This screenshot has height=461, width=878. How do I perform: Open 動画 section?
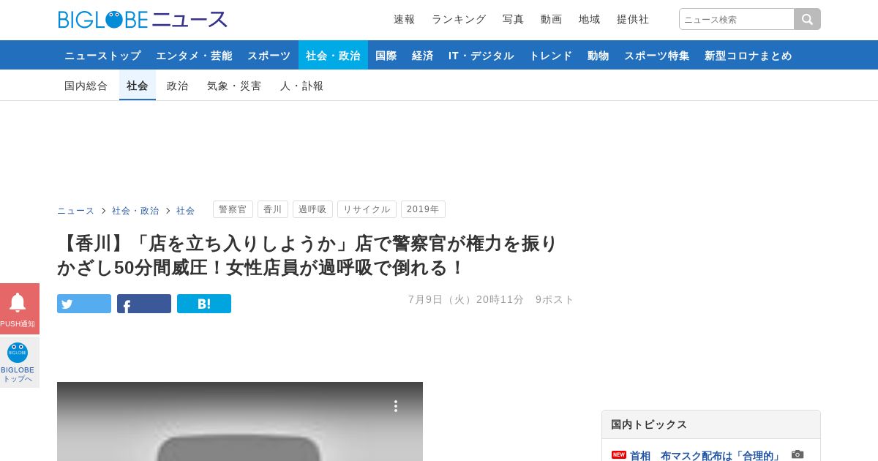pyautogui.click(x=552, y=19)
